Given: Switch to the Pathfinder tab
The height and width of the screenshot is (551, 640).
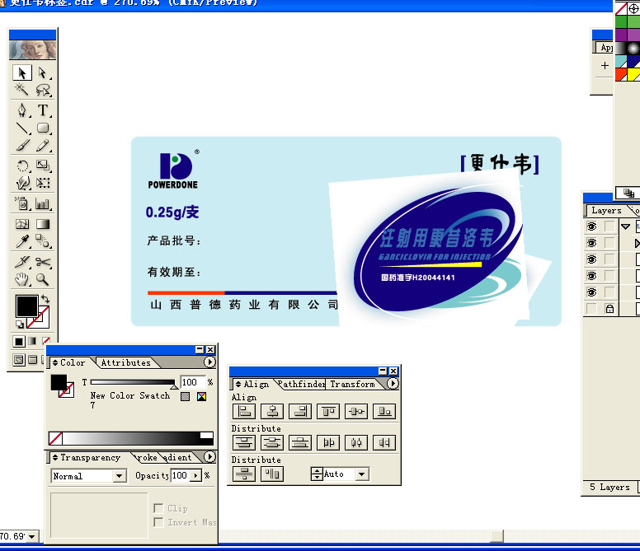Looking at the screenshot, I should pyautogui.click(x=301, y=384).
